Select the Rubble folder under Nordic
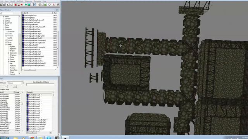The height and width of the screenshot is (139, 248). pos(12,68)
